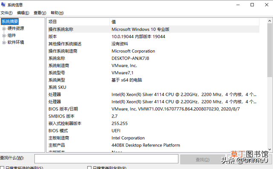Click the System Information app icon in title bar
This screenshot has height=169, width=273.
coord(3,5)
